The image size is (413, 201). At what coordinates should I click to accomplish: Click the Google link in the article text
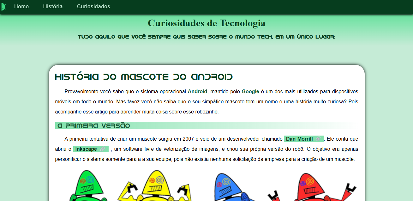click(250, 91)
